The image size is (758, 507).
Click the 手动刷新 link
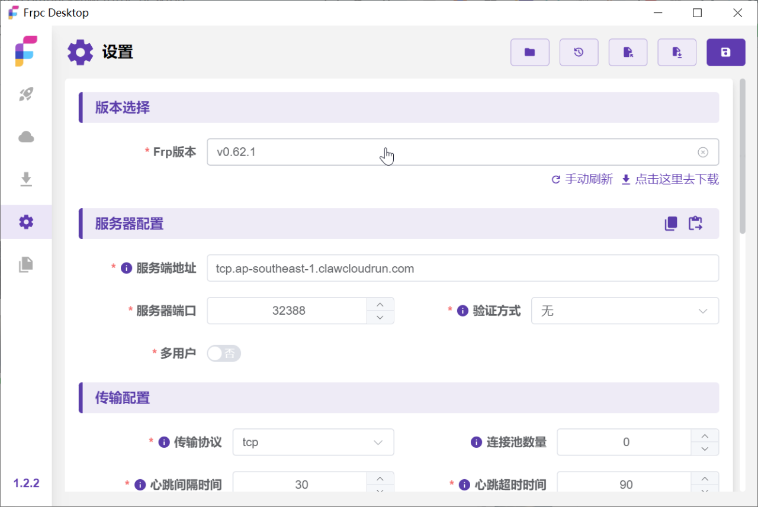point(582,179)
